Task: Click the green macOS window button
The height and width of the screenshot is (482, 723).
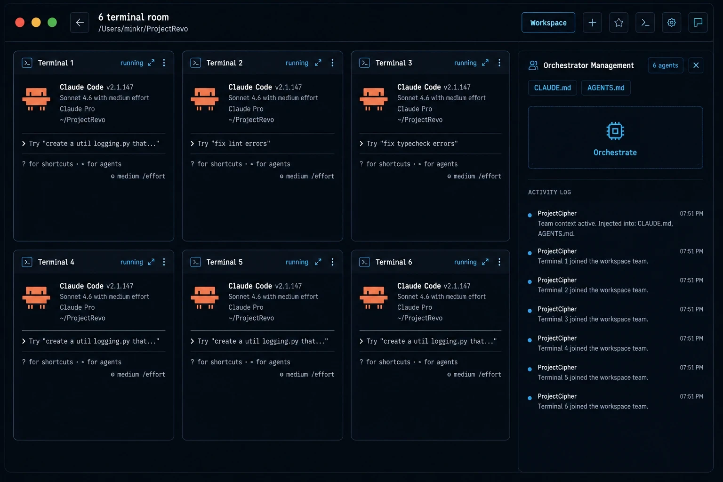Action: (52, 23)
